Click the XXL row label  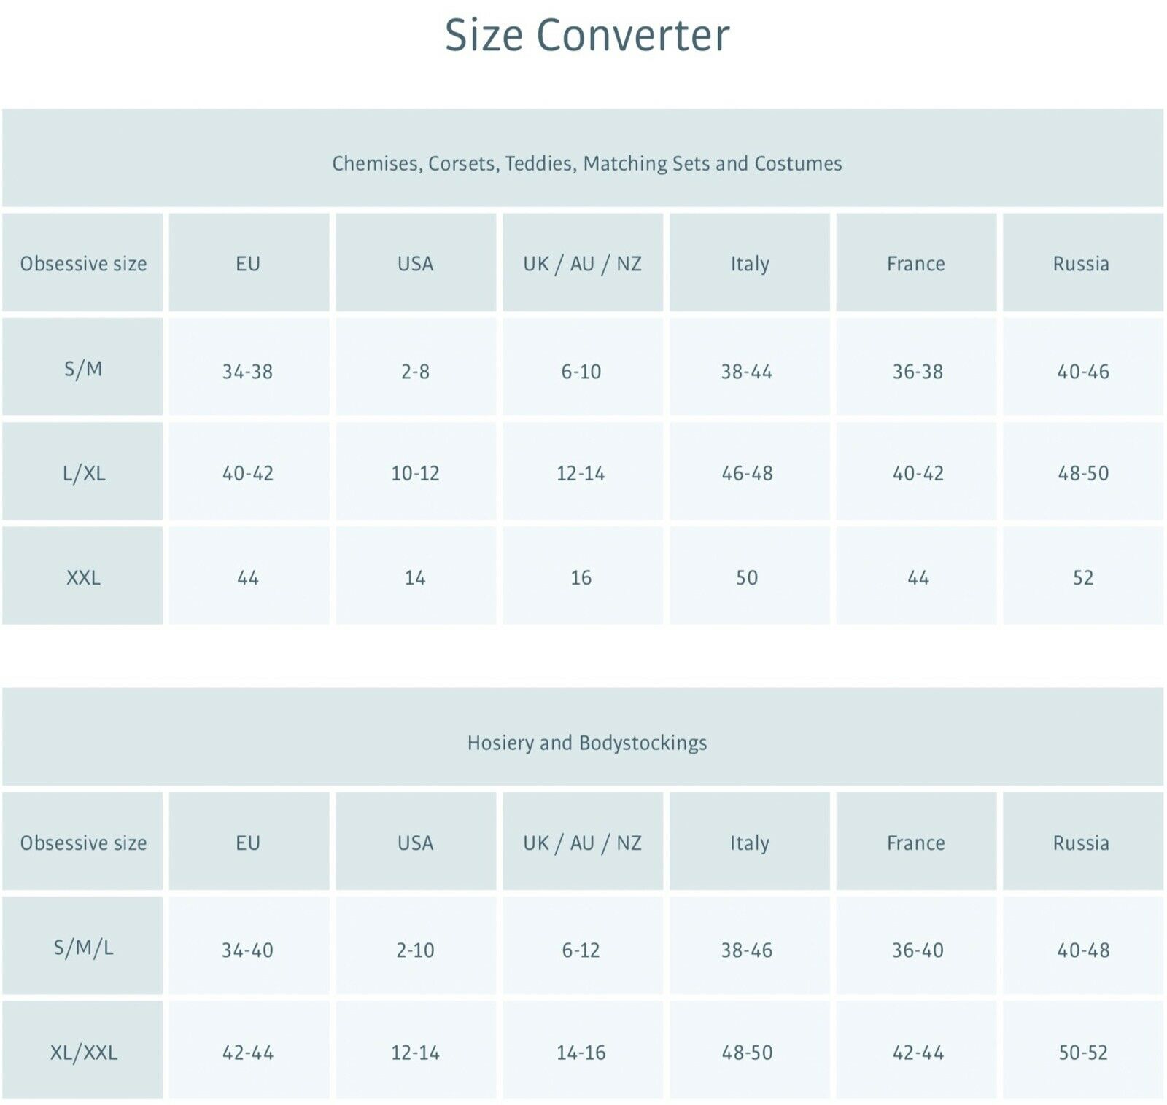(82, 576)
